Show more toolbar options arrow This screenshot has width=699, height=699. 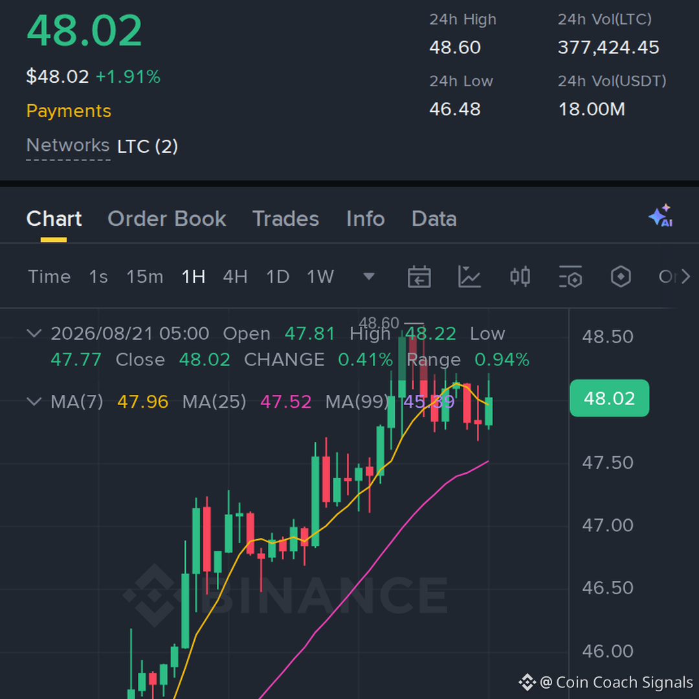pyautogui.click(x=686, y=277)
